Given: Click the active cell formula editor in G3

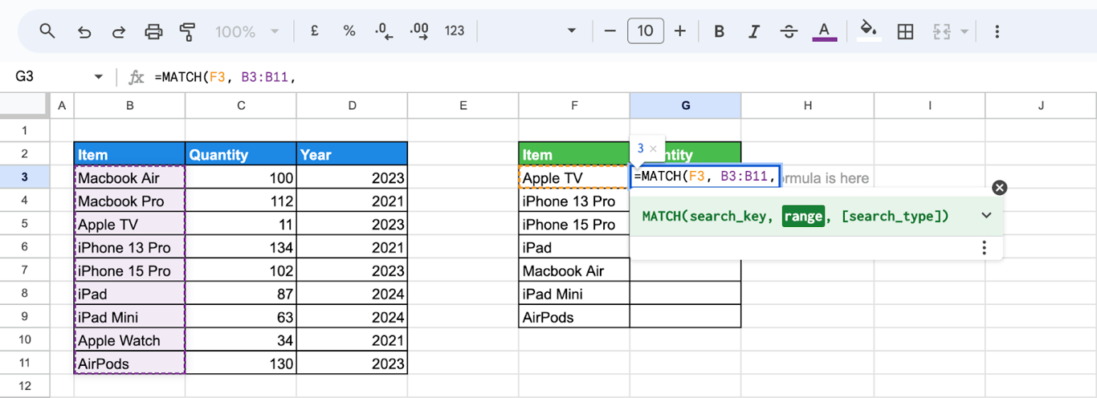Looking at the screenshot, I should click(x=705, y=177).
